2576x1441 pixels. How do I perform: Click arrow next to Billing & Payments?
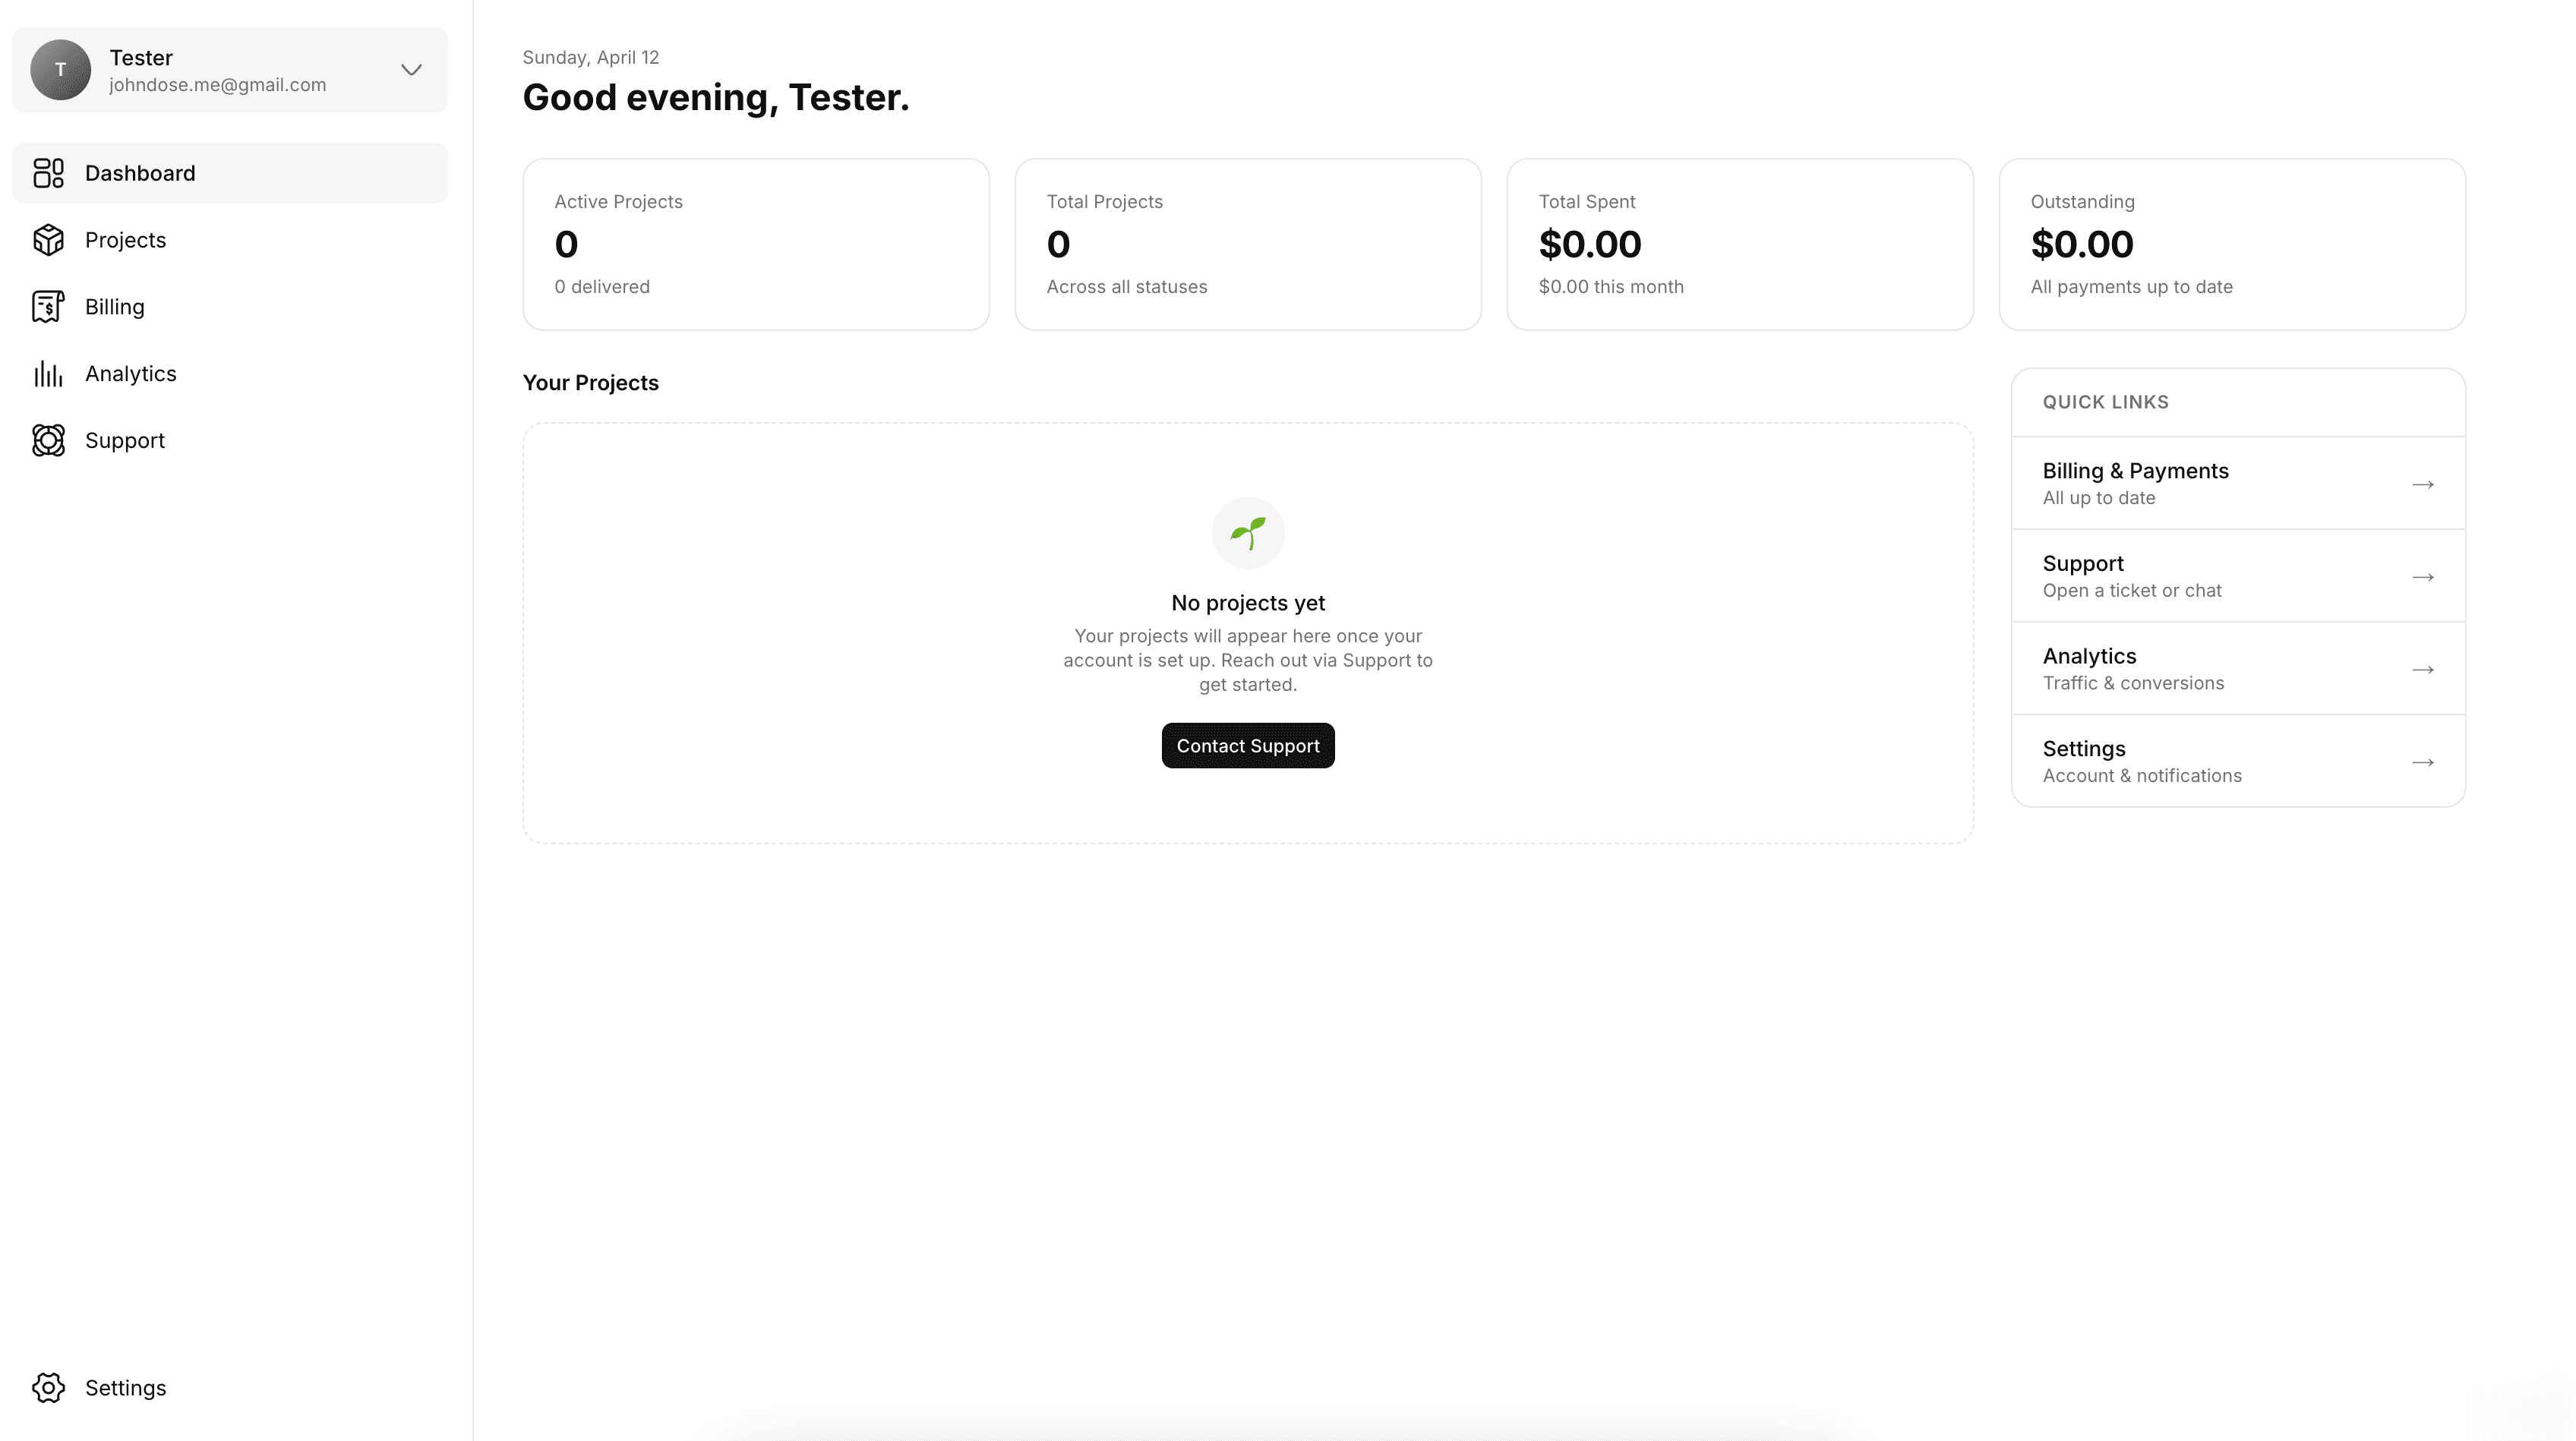(x=2422, y=485)
